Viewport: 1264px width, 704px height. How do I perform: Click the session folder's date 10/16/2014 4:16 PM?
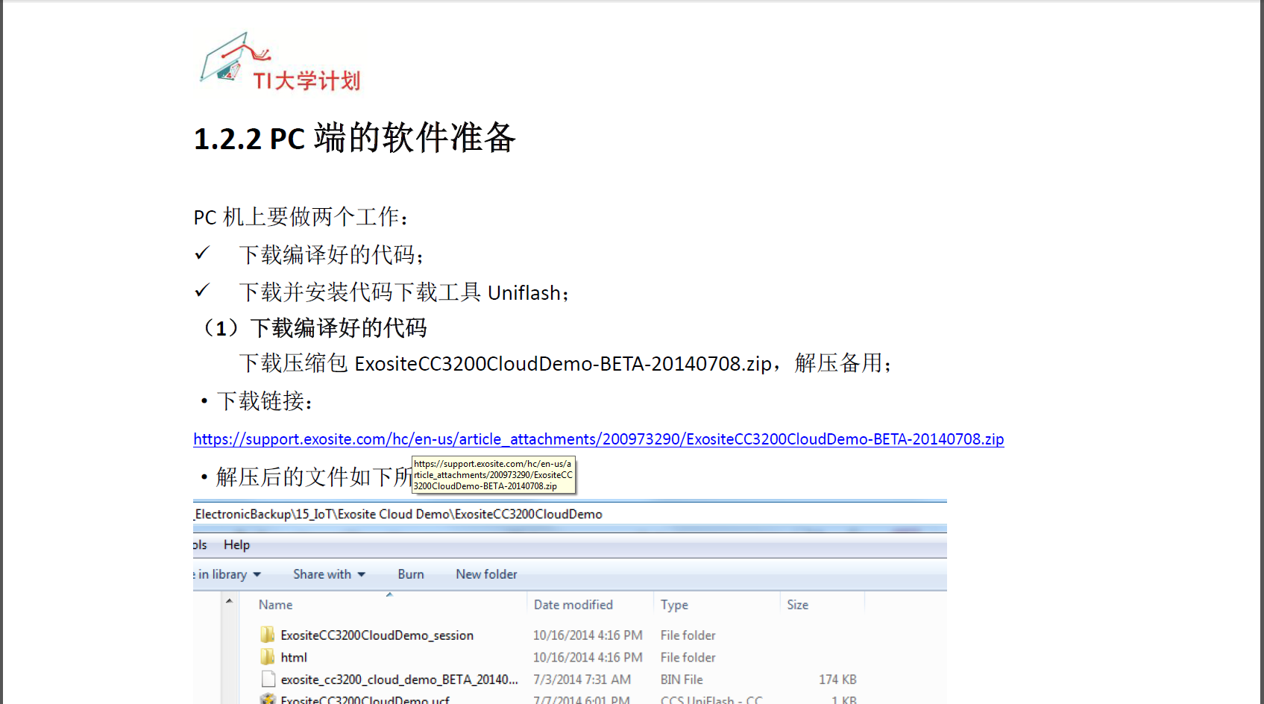coord(588,635)
